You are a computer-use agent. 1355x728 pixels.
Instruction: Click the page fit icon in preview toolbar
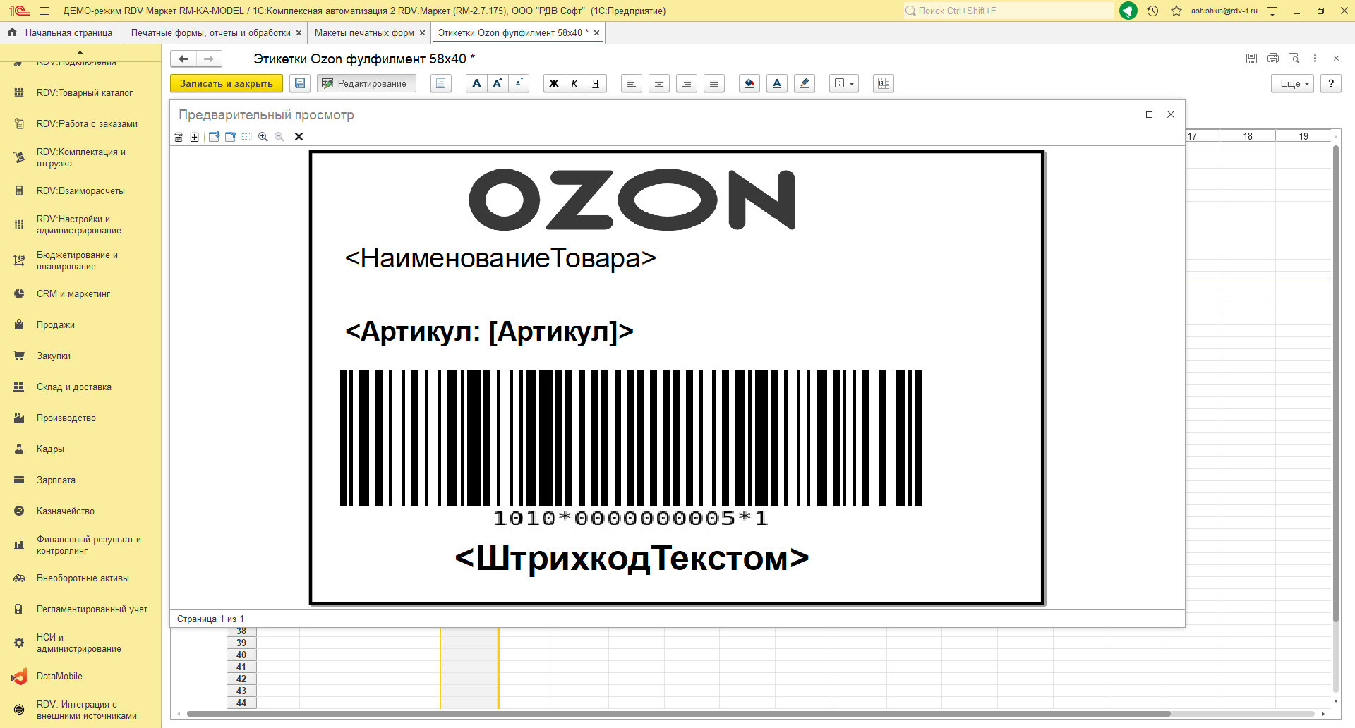[x=195, y=137]
